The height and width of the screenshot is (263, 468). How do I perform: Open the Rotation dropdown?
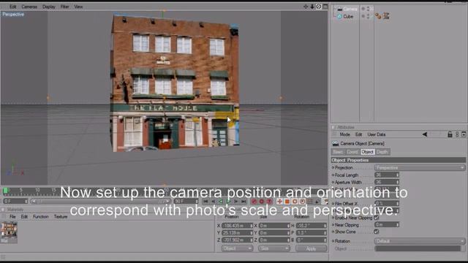coord(420,241)
